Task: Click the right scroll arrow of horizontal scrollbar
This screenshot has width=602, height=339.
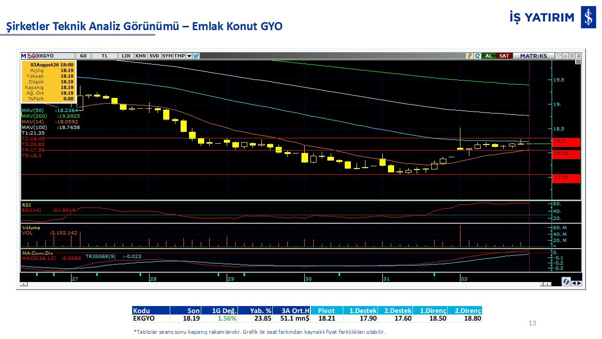Action: (547, 284)
